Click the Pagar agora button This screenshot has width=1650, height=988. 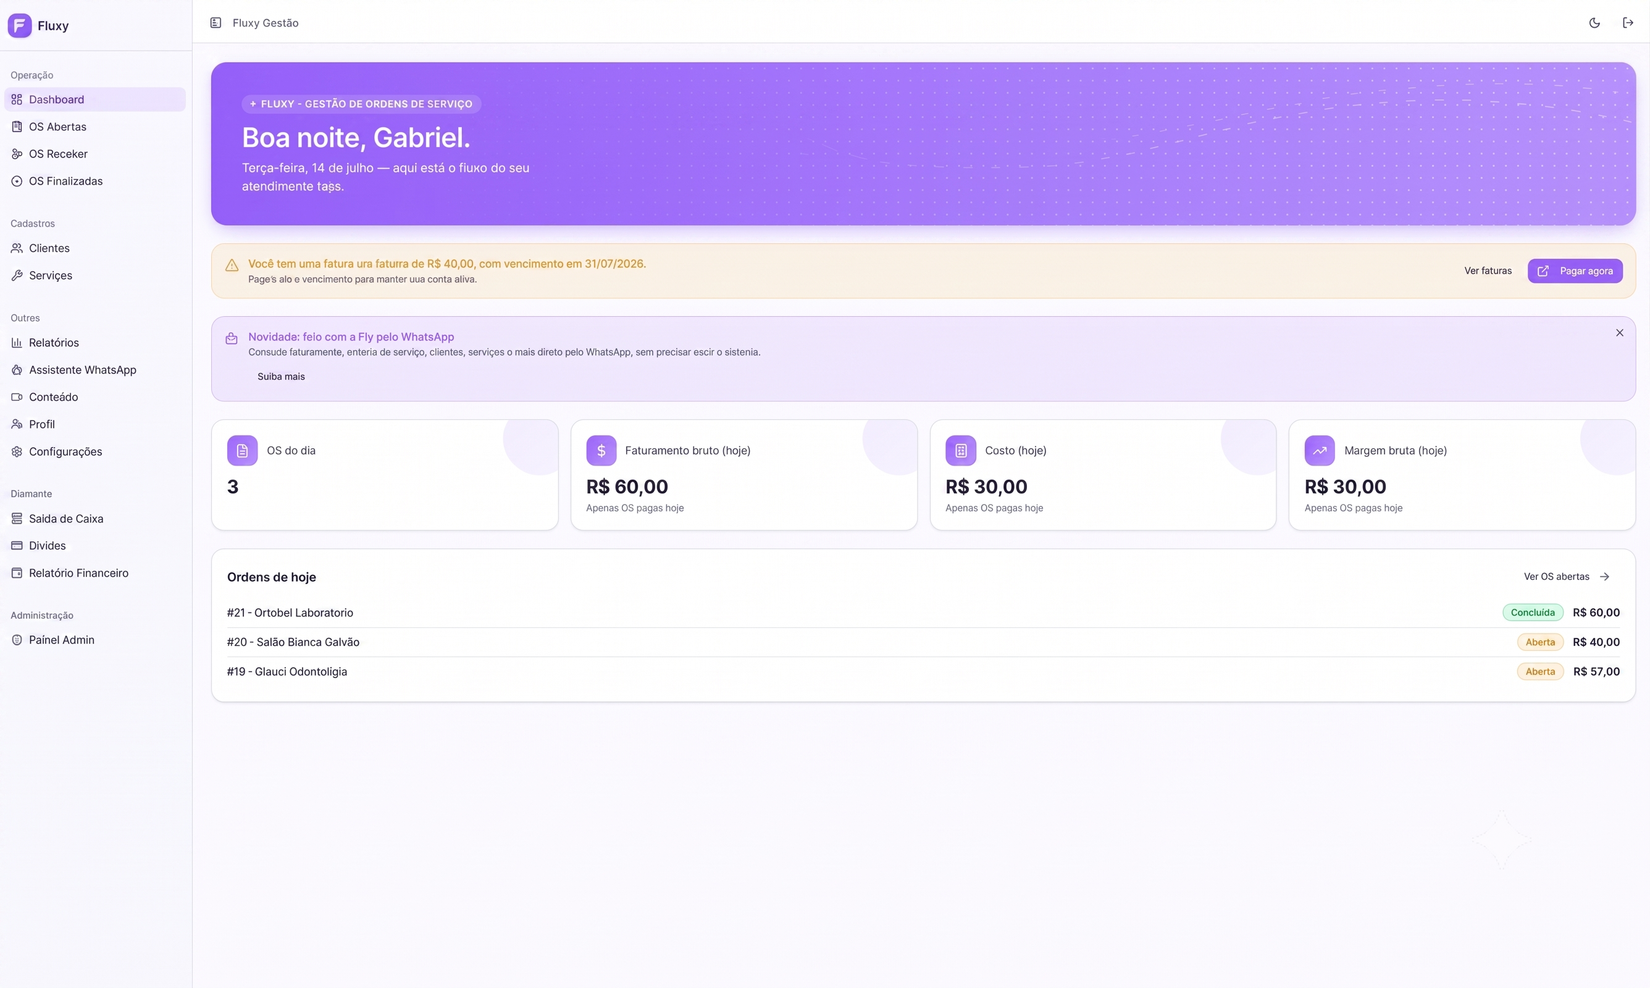click(x=1575, y=271)
